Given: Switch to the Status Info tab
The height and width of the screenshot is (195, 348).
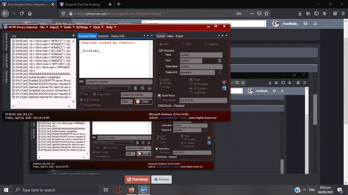Looking at the screenshot, I should (x=118, y=36).
